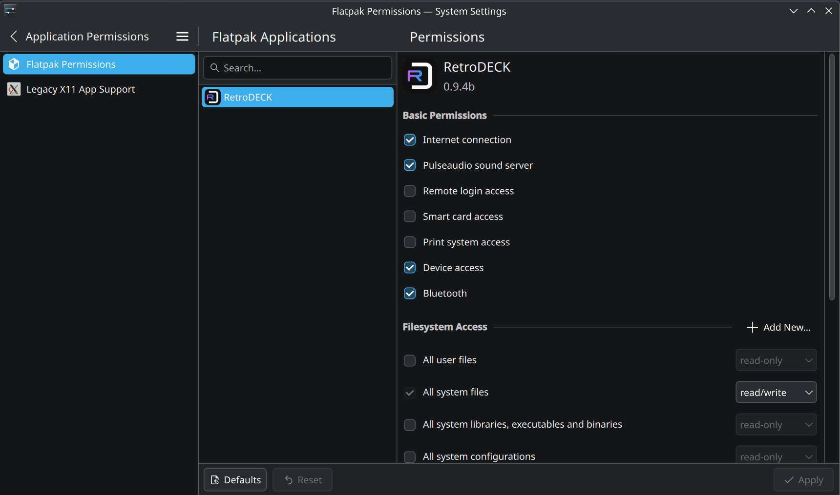
Task: Open access dropdown for All user files
Action: (776, 360)
